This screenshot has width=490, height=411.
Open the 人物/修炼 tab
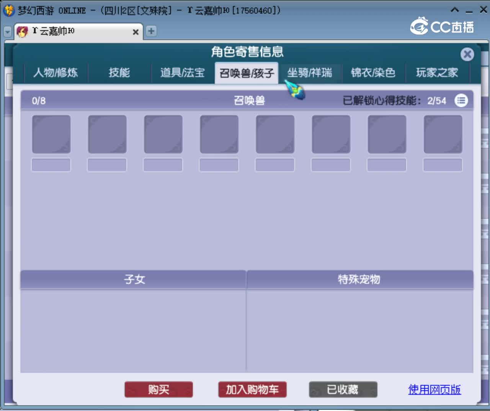[56, 73]
